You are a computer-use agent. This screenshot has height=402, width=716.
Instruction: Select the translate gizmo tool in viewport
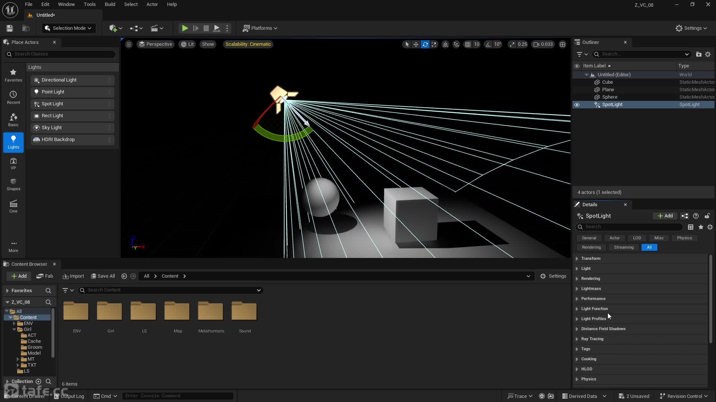[416, 44]
